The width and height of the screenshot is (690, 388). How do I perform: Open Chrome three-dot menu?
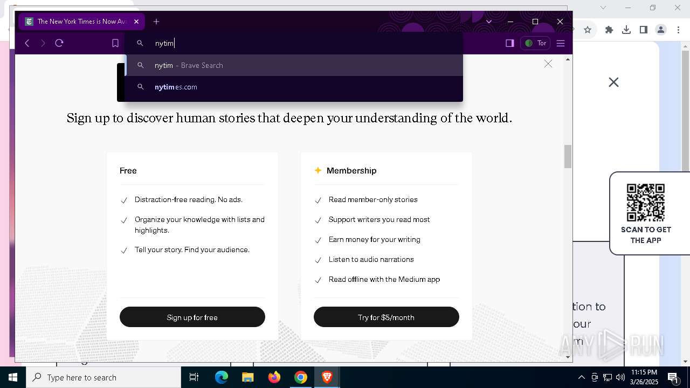(x=678, y=30)
